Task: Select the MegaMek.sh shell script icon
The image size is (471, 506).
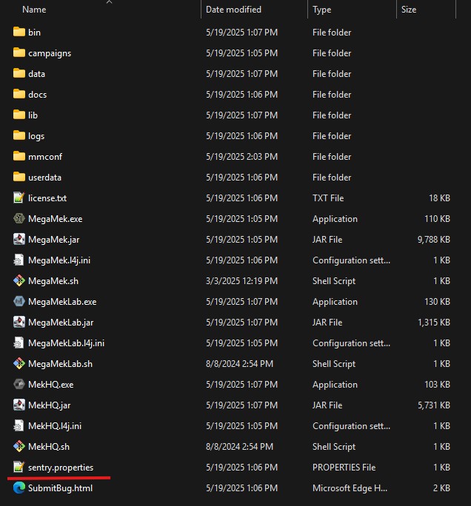Action: click(x=19, y=281)
